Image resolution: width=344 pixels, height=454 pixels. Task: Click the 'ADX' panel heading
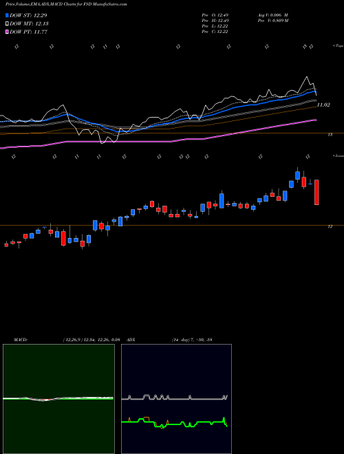pos(131,340)
